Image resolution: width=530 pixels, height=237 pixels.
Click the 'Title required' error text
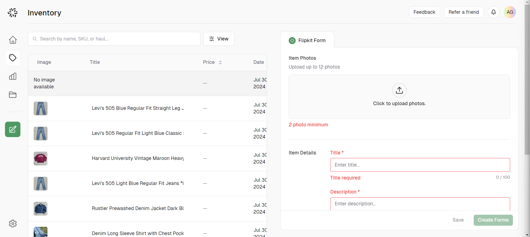click(345, 178)
